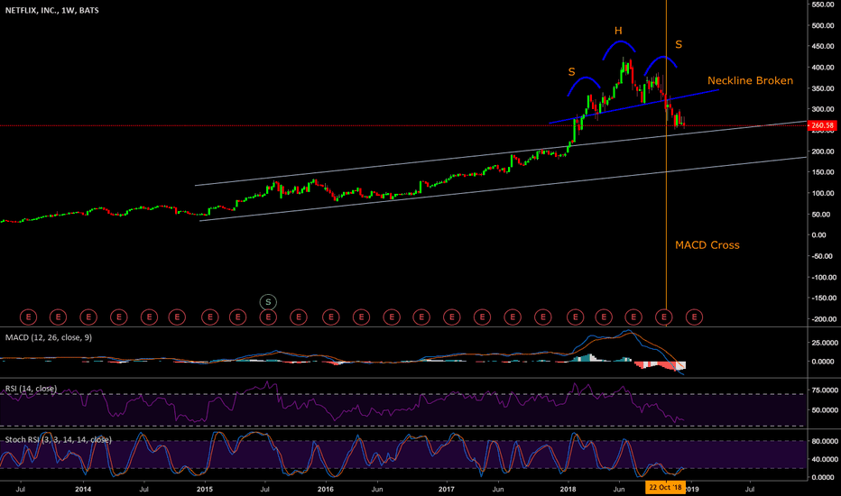The width and height of the screenshot is (841, 496).
Task: Select the right shoulder S label near the orange line
Action: pyautogui.click(x=679, y=44)
